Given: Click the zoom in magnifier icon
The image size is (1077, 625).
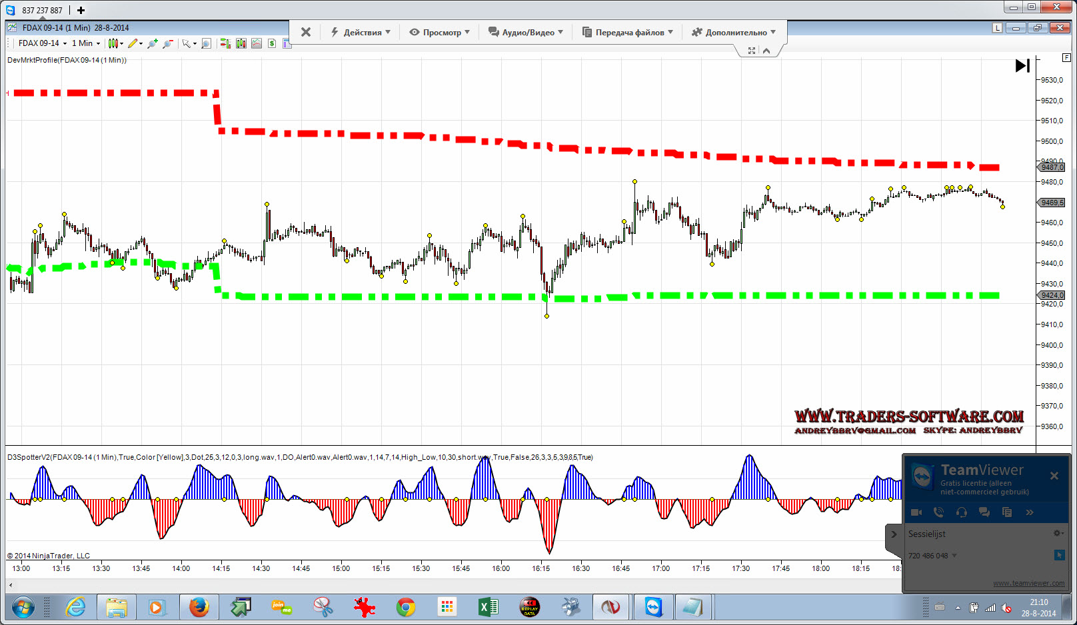Looking at the screenshot, I should (x=153, y=43).
